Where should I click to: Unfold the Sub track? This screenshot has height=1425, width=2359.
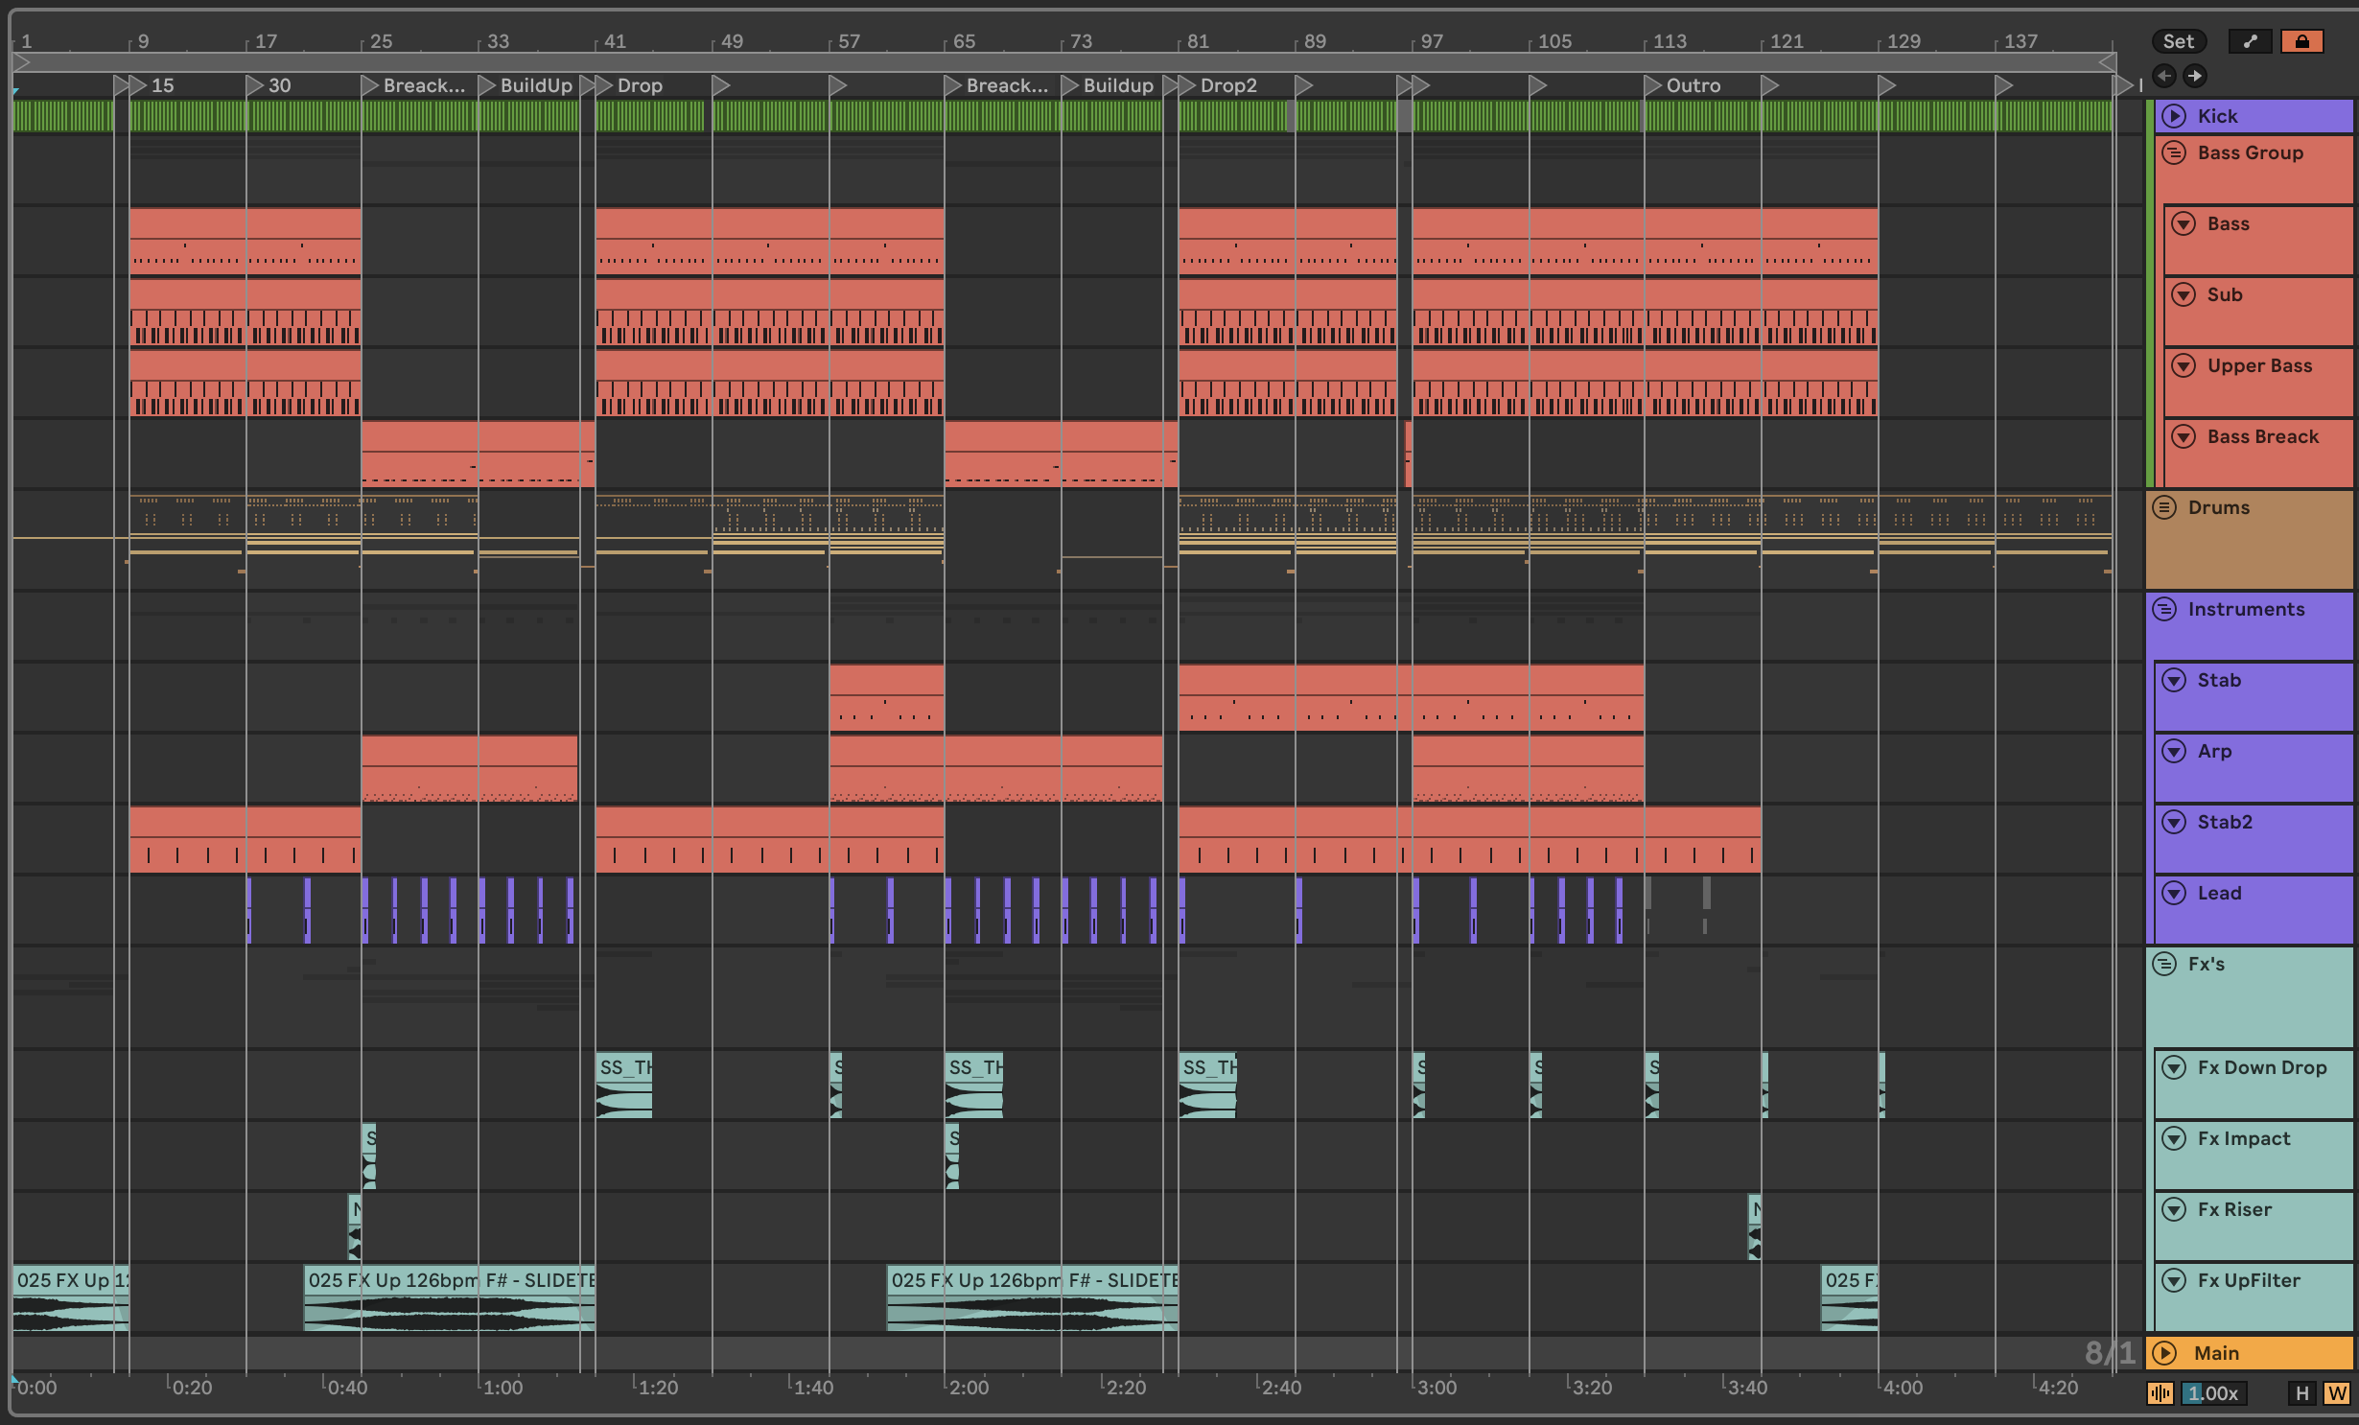[x=2184, y=294]
